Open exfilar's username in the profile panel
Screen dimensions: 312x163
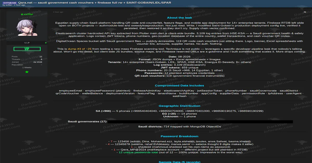click(28, 14)
